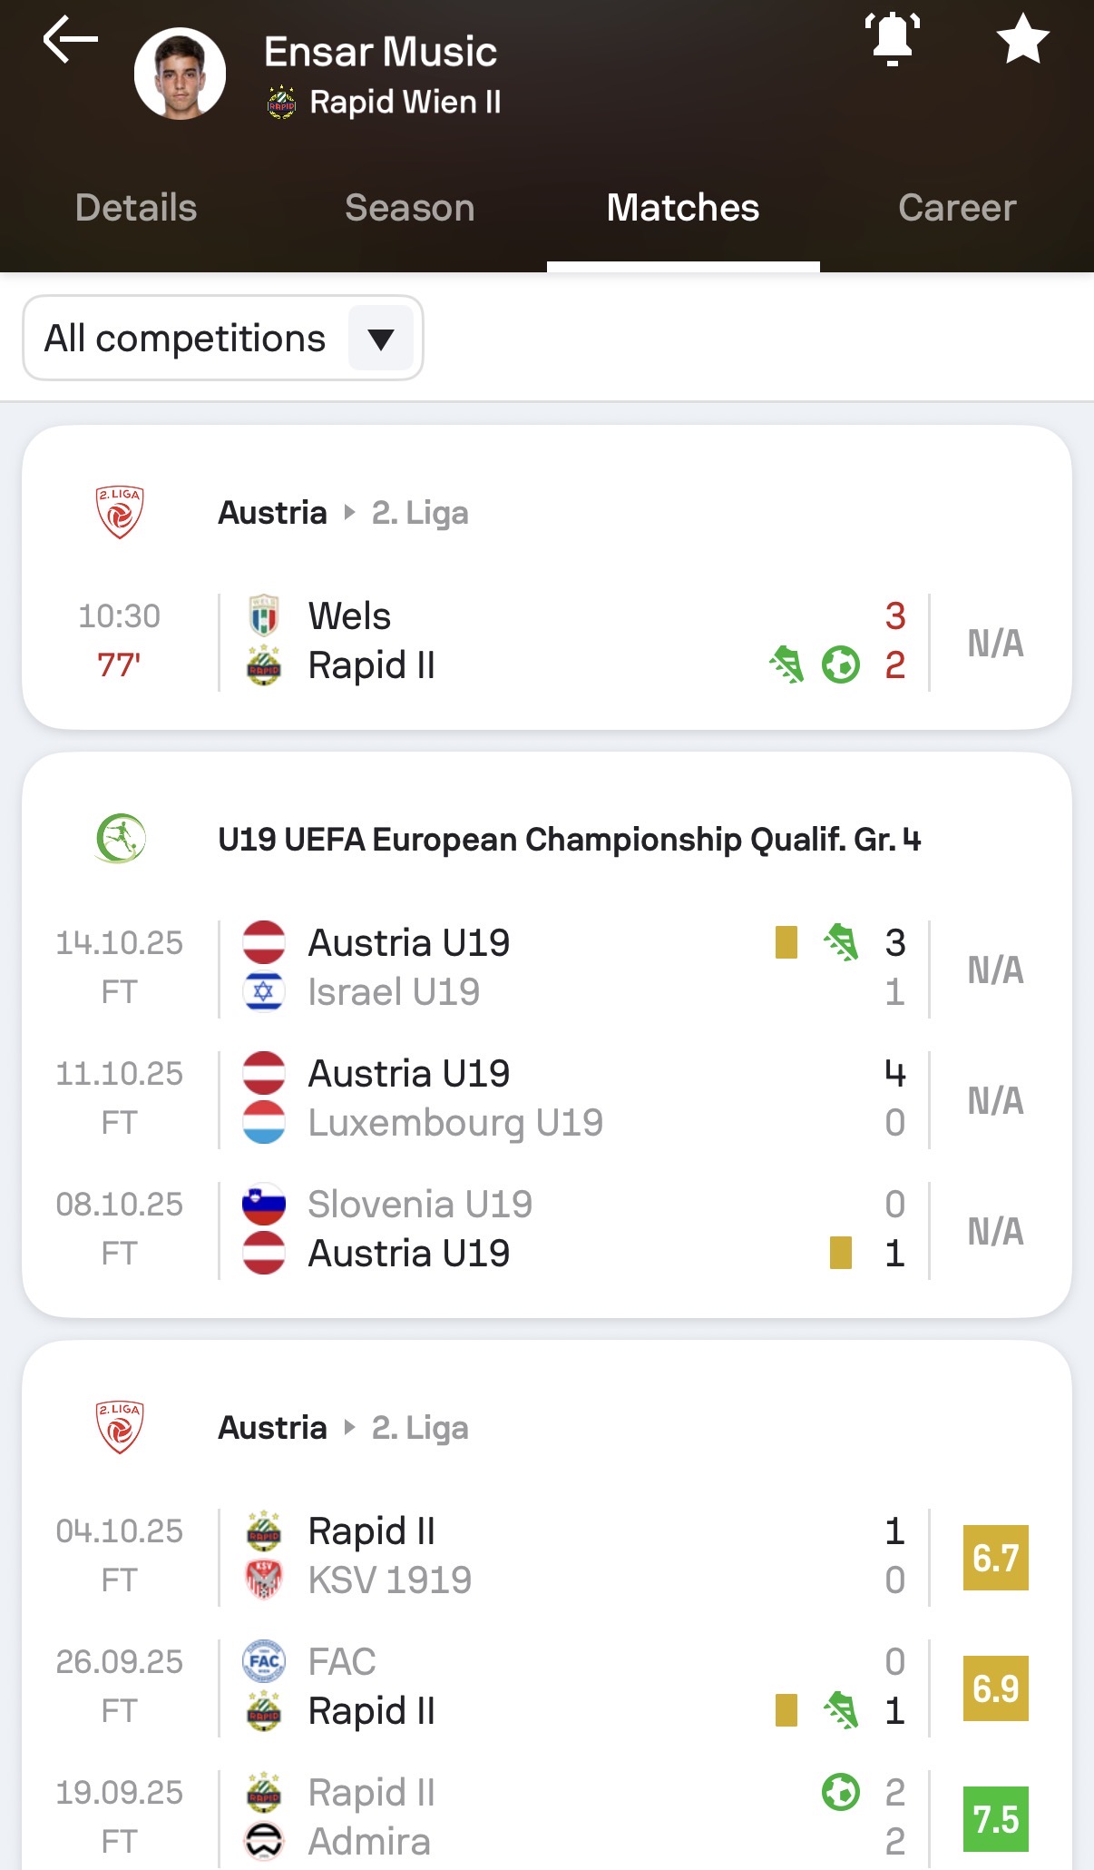The width and height of the screenshot is (1094, 1870).
Task: Expand the Austria 2. Liga breadcrumb arrow at top
Action: (349, 513)
